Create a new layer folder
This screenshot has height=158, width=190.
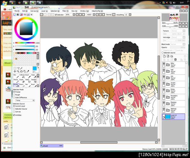(x=172, y=56)
